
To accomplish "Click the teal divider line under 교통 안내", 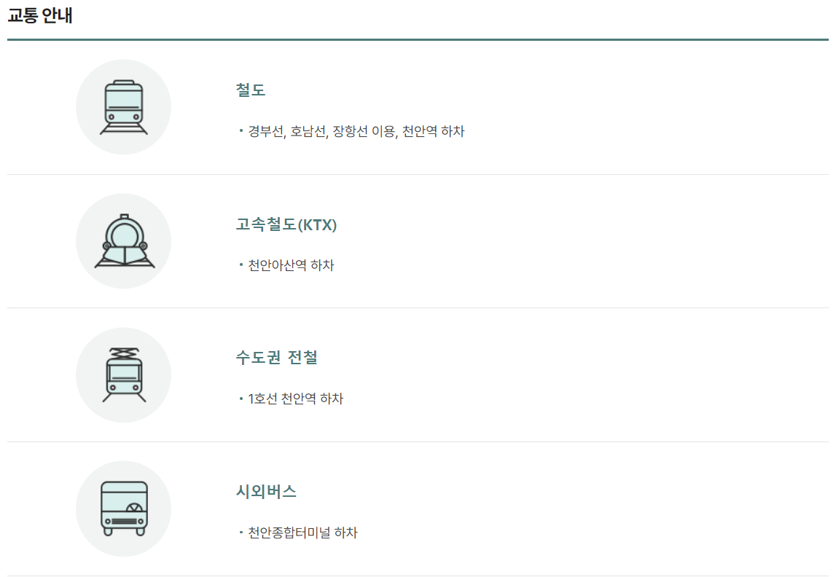I will (x=418, y=39).
